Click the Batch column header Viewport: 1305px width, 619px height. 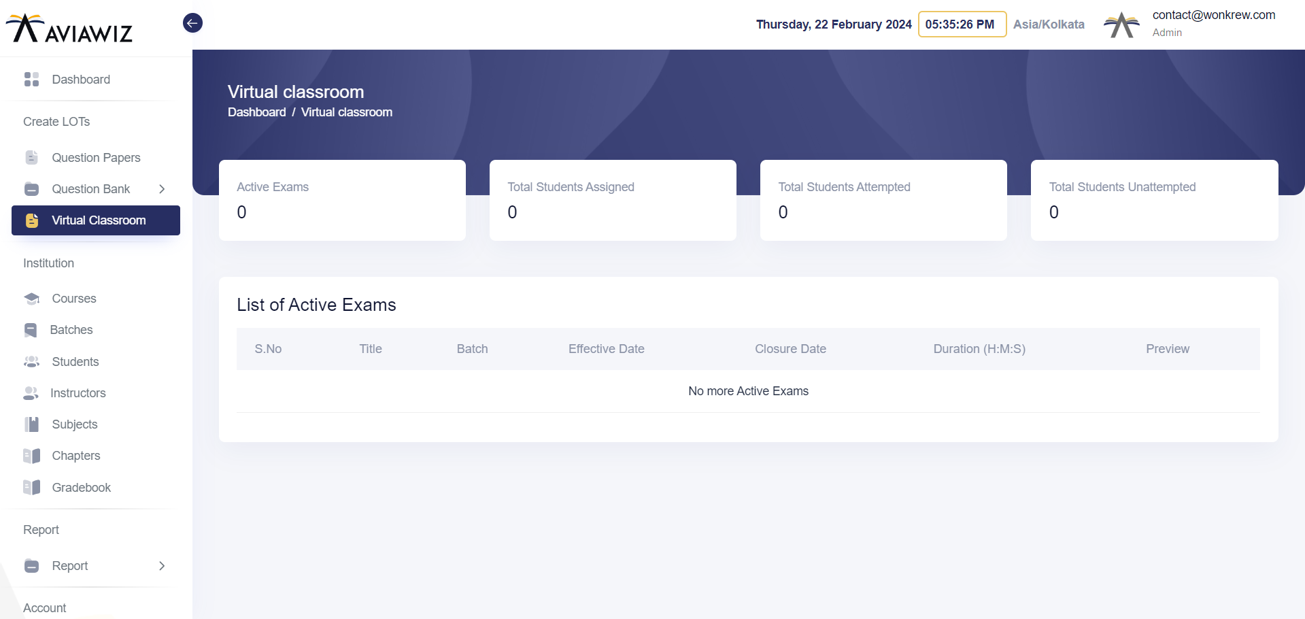point(473,349)
